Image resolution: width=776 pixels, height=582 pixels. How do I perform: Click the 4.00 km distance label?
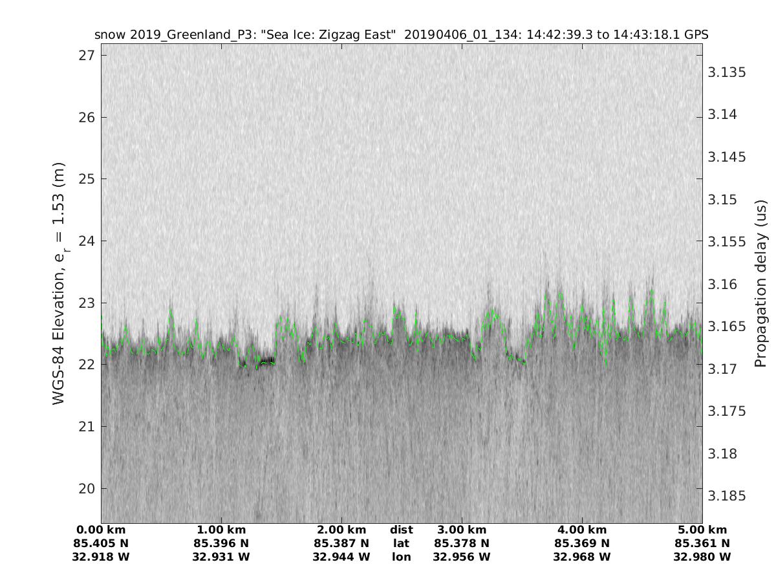pyautogui.click(x=582, y=530)
